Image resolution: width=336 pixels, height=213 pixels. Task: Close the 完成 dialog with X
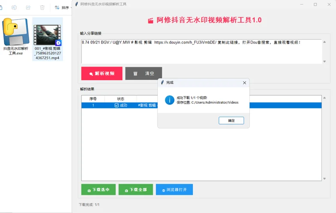click(244, 82)
